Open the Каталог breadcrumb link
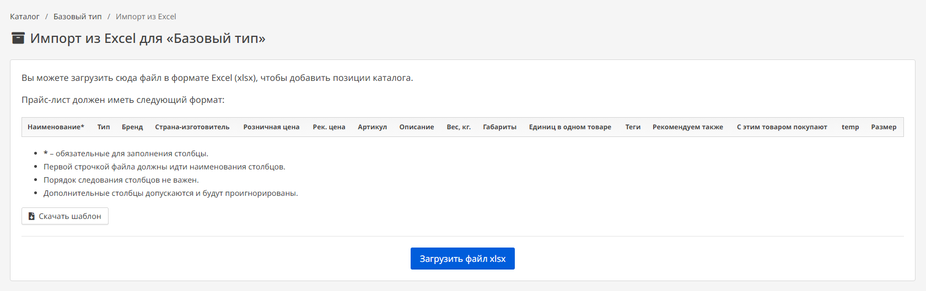 25,17
